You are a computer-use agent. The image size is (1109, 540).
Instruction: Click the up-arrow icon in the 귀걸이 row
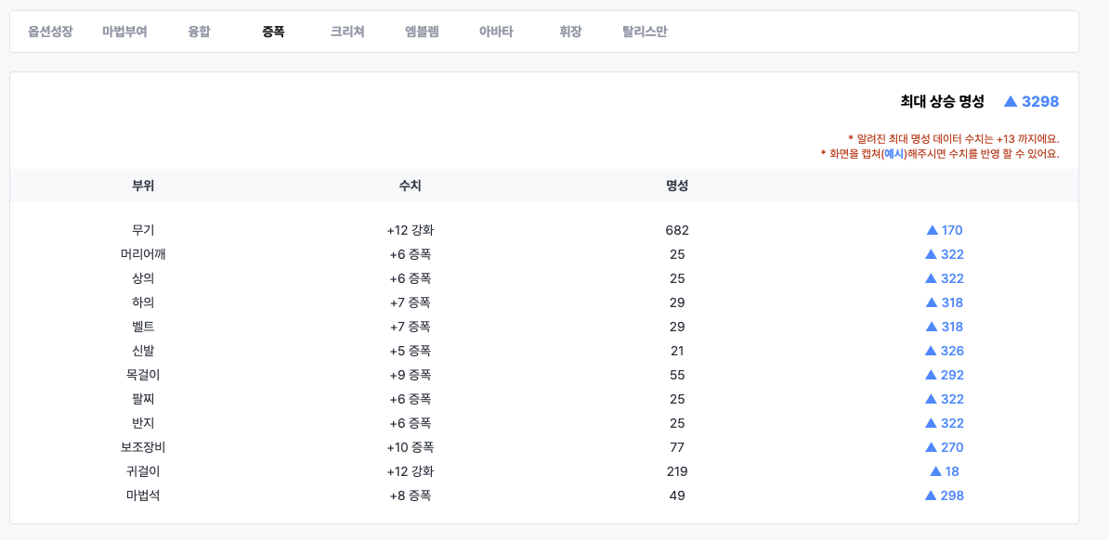935,471
